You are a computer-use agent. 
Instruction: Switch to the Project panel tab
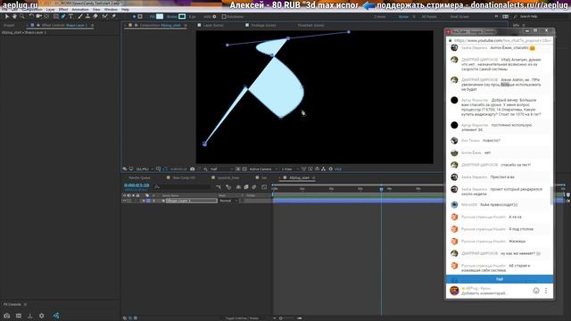click(x=9, y=26)
